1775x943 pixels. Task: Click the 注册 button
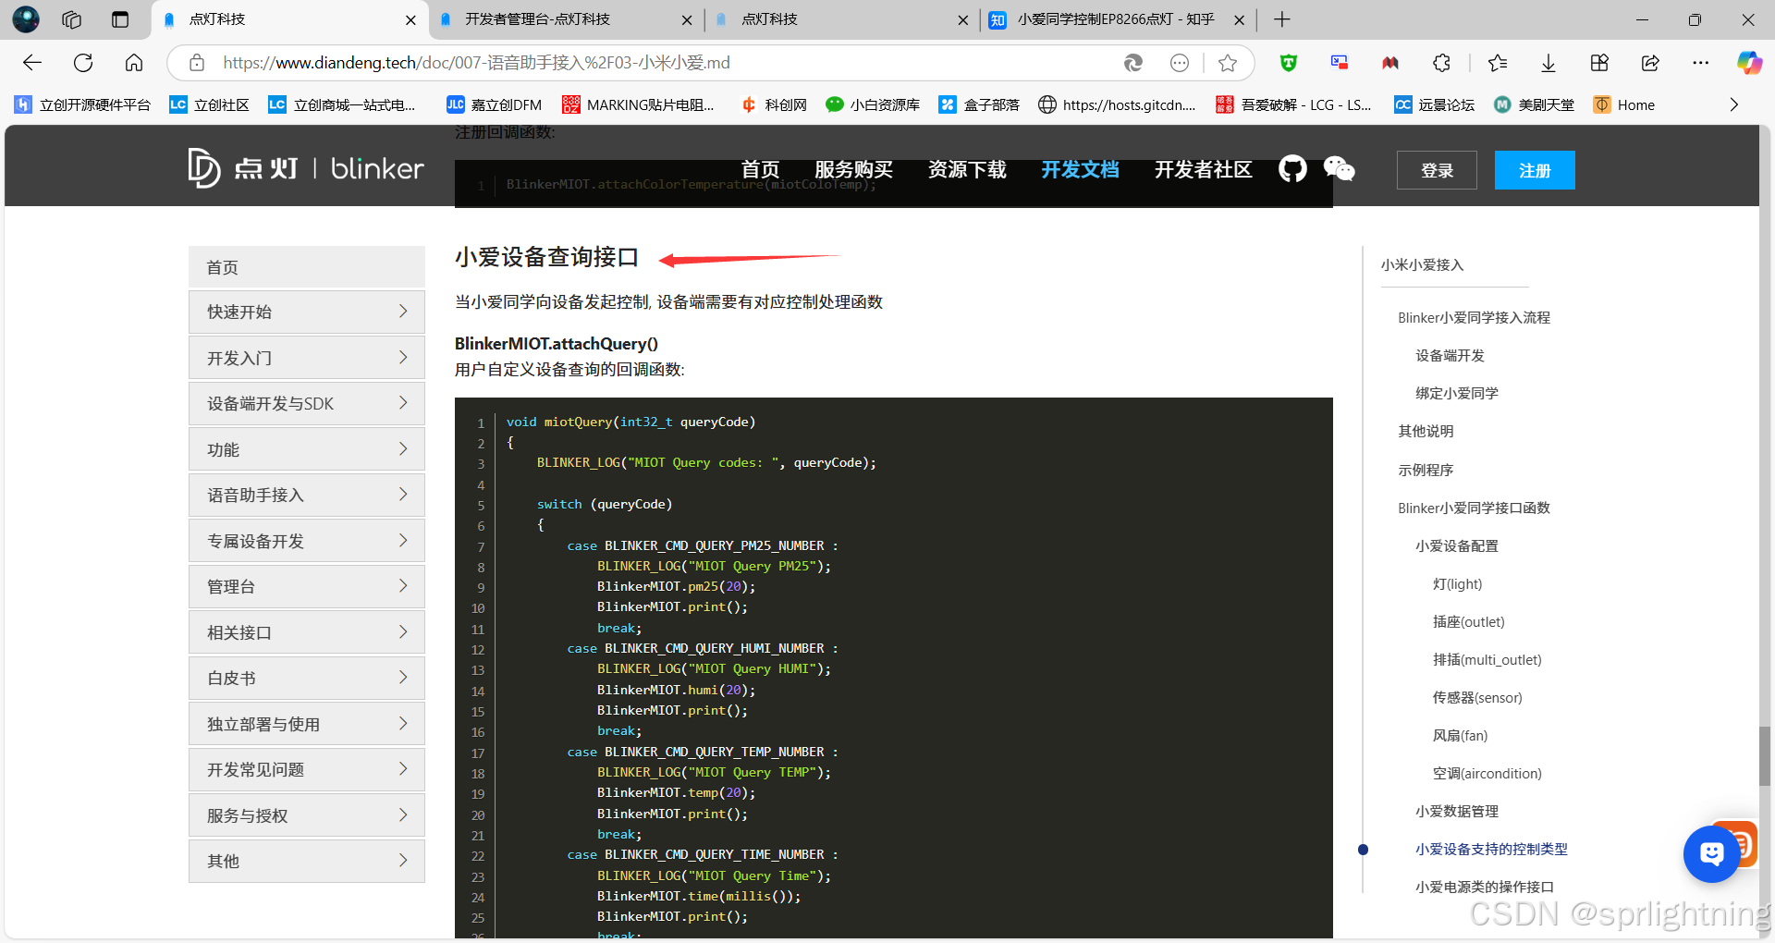[1535, 170]
